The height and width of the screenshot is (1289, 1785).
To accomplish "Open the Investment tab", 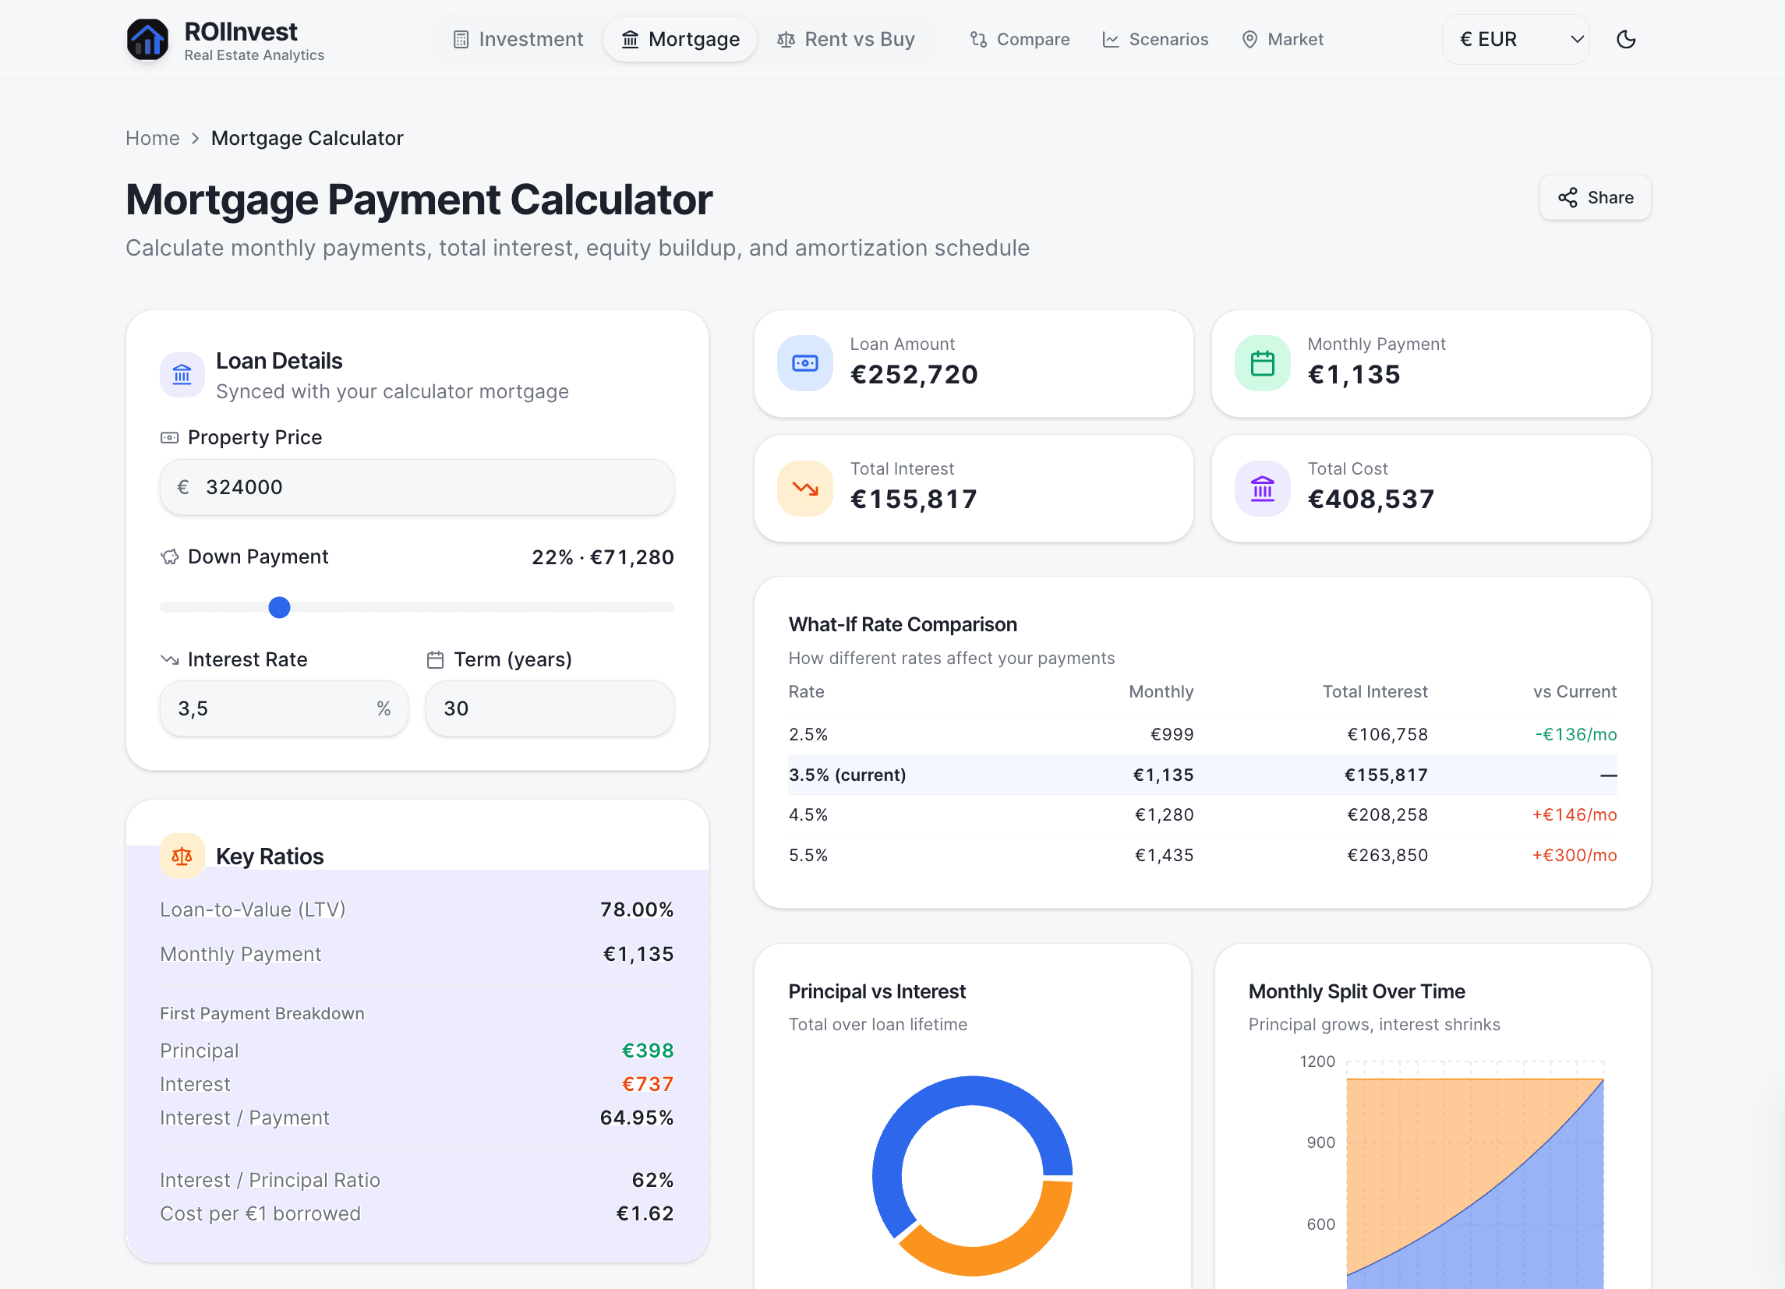I will click(518, 39).
